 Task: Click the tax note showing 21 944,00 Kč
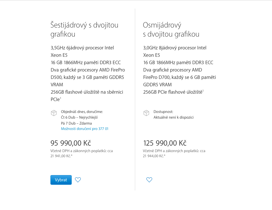[x=154, y=156]
